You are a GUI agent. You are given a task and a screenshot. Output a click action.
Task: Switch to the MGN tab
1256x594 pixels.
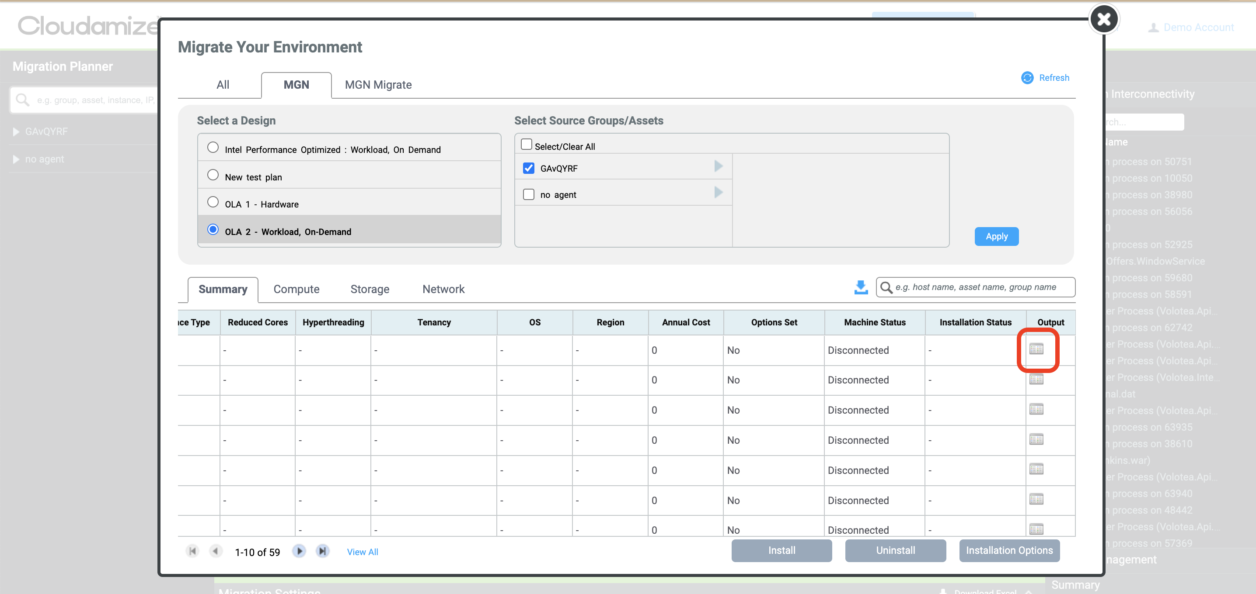[297, 85]
